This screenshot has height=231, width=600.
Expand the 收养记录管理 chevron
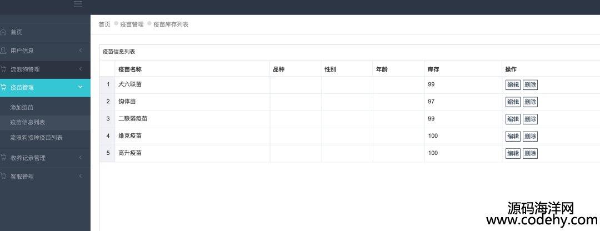click(81, 157)
